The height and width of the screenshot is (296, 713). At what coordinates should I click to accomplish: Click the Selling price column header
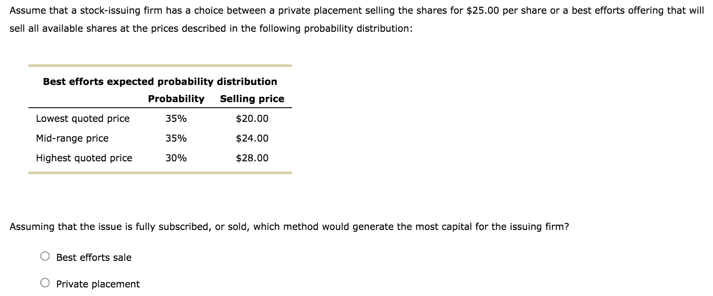coord(252,99)
